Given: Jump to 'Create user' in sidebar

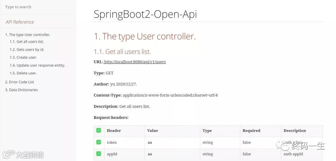Looking at the screenshot, I should (23, 57).
